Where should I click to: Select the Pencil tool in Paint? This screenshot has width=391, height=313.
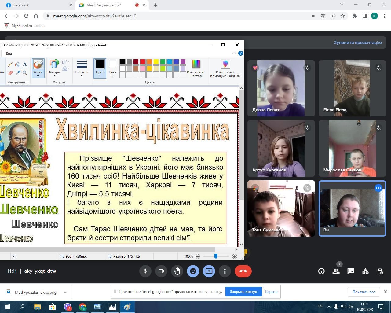click(10, 64)
